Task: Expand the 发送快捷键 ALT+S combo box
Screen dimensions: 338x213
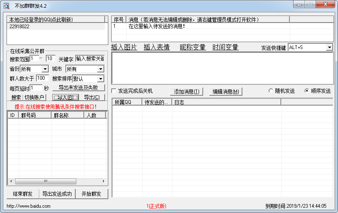Action: click(329, 47)
